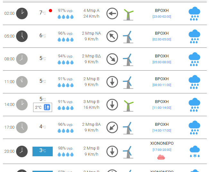This screenshot has width=209, height=172.
Task: Click the ΧΙΟΝΟΝΕΡΟ label at 20:00
Action: (162, 143)
